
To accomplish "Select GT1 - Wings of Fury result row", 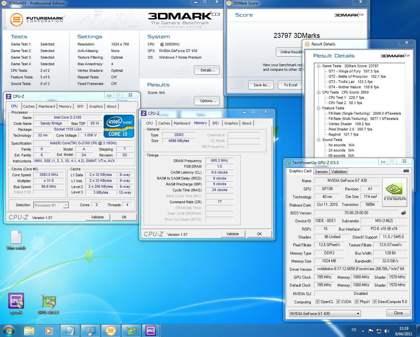I will coord(353,71).
